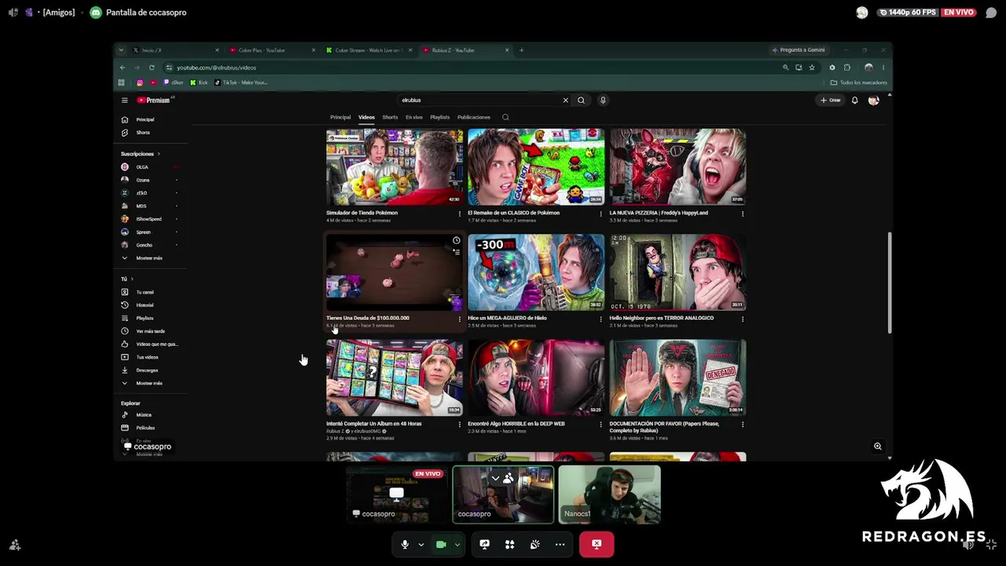1006x566 pixels.
Task: Toggle the participants list above the video tiles
Action: [x=502, y=478]
